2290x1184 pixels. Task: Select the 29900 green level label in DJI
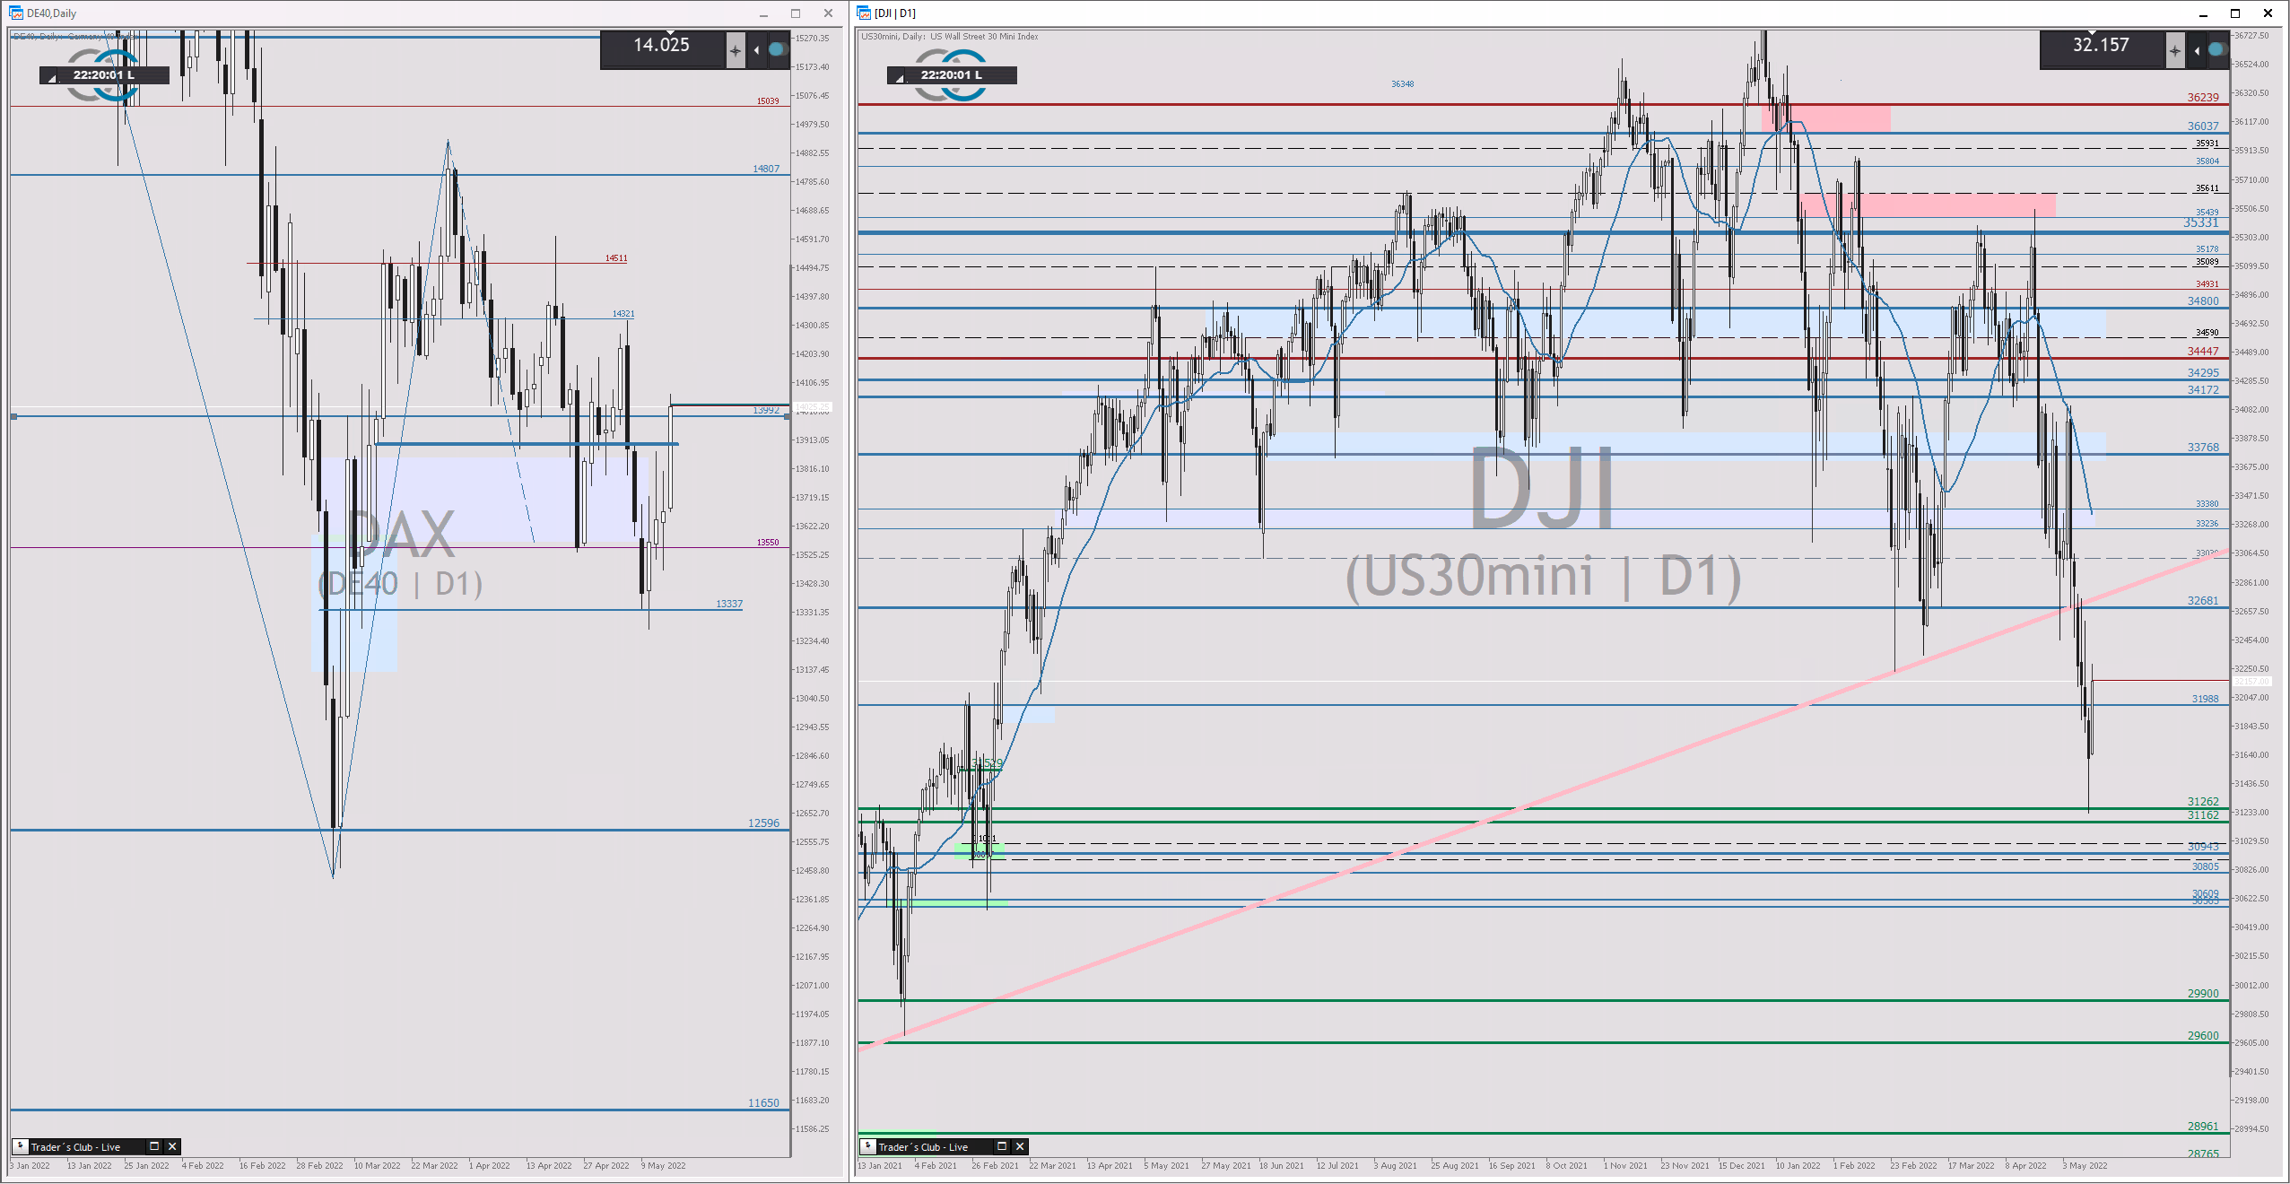[2203, 994]
